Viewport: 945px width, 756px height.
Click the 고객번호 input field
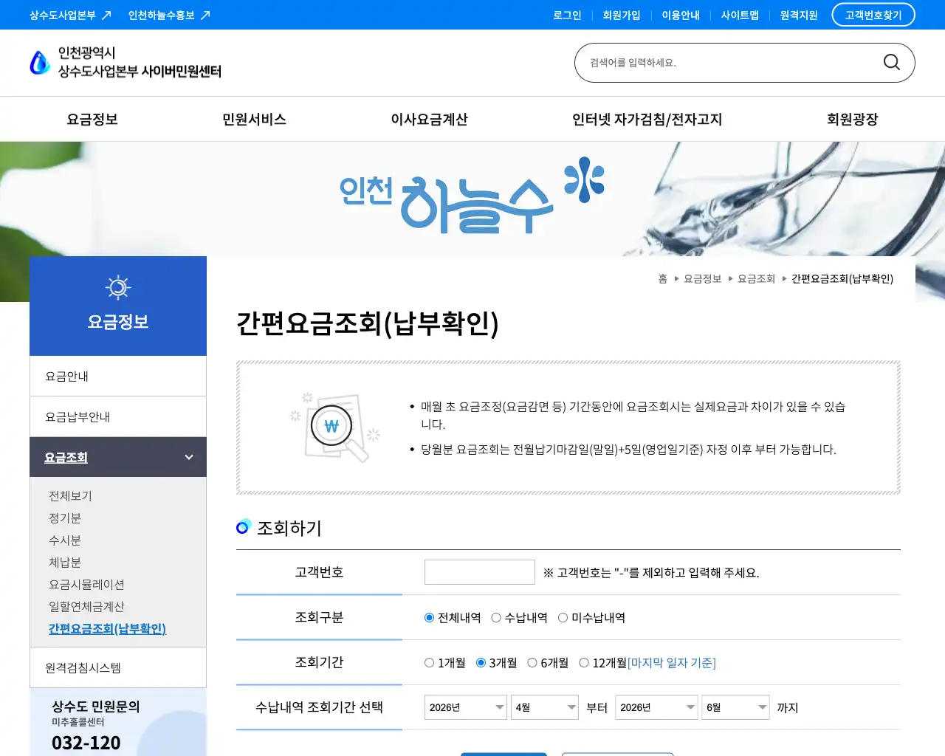click(x=480, y=572)
